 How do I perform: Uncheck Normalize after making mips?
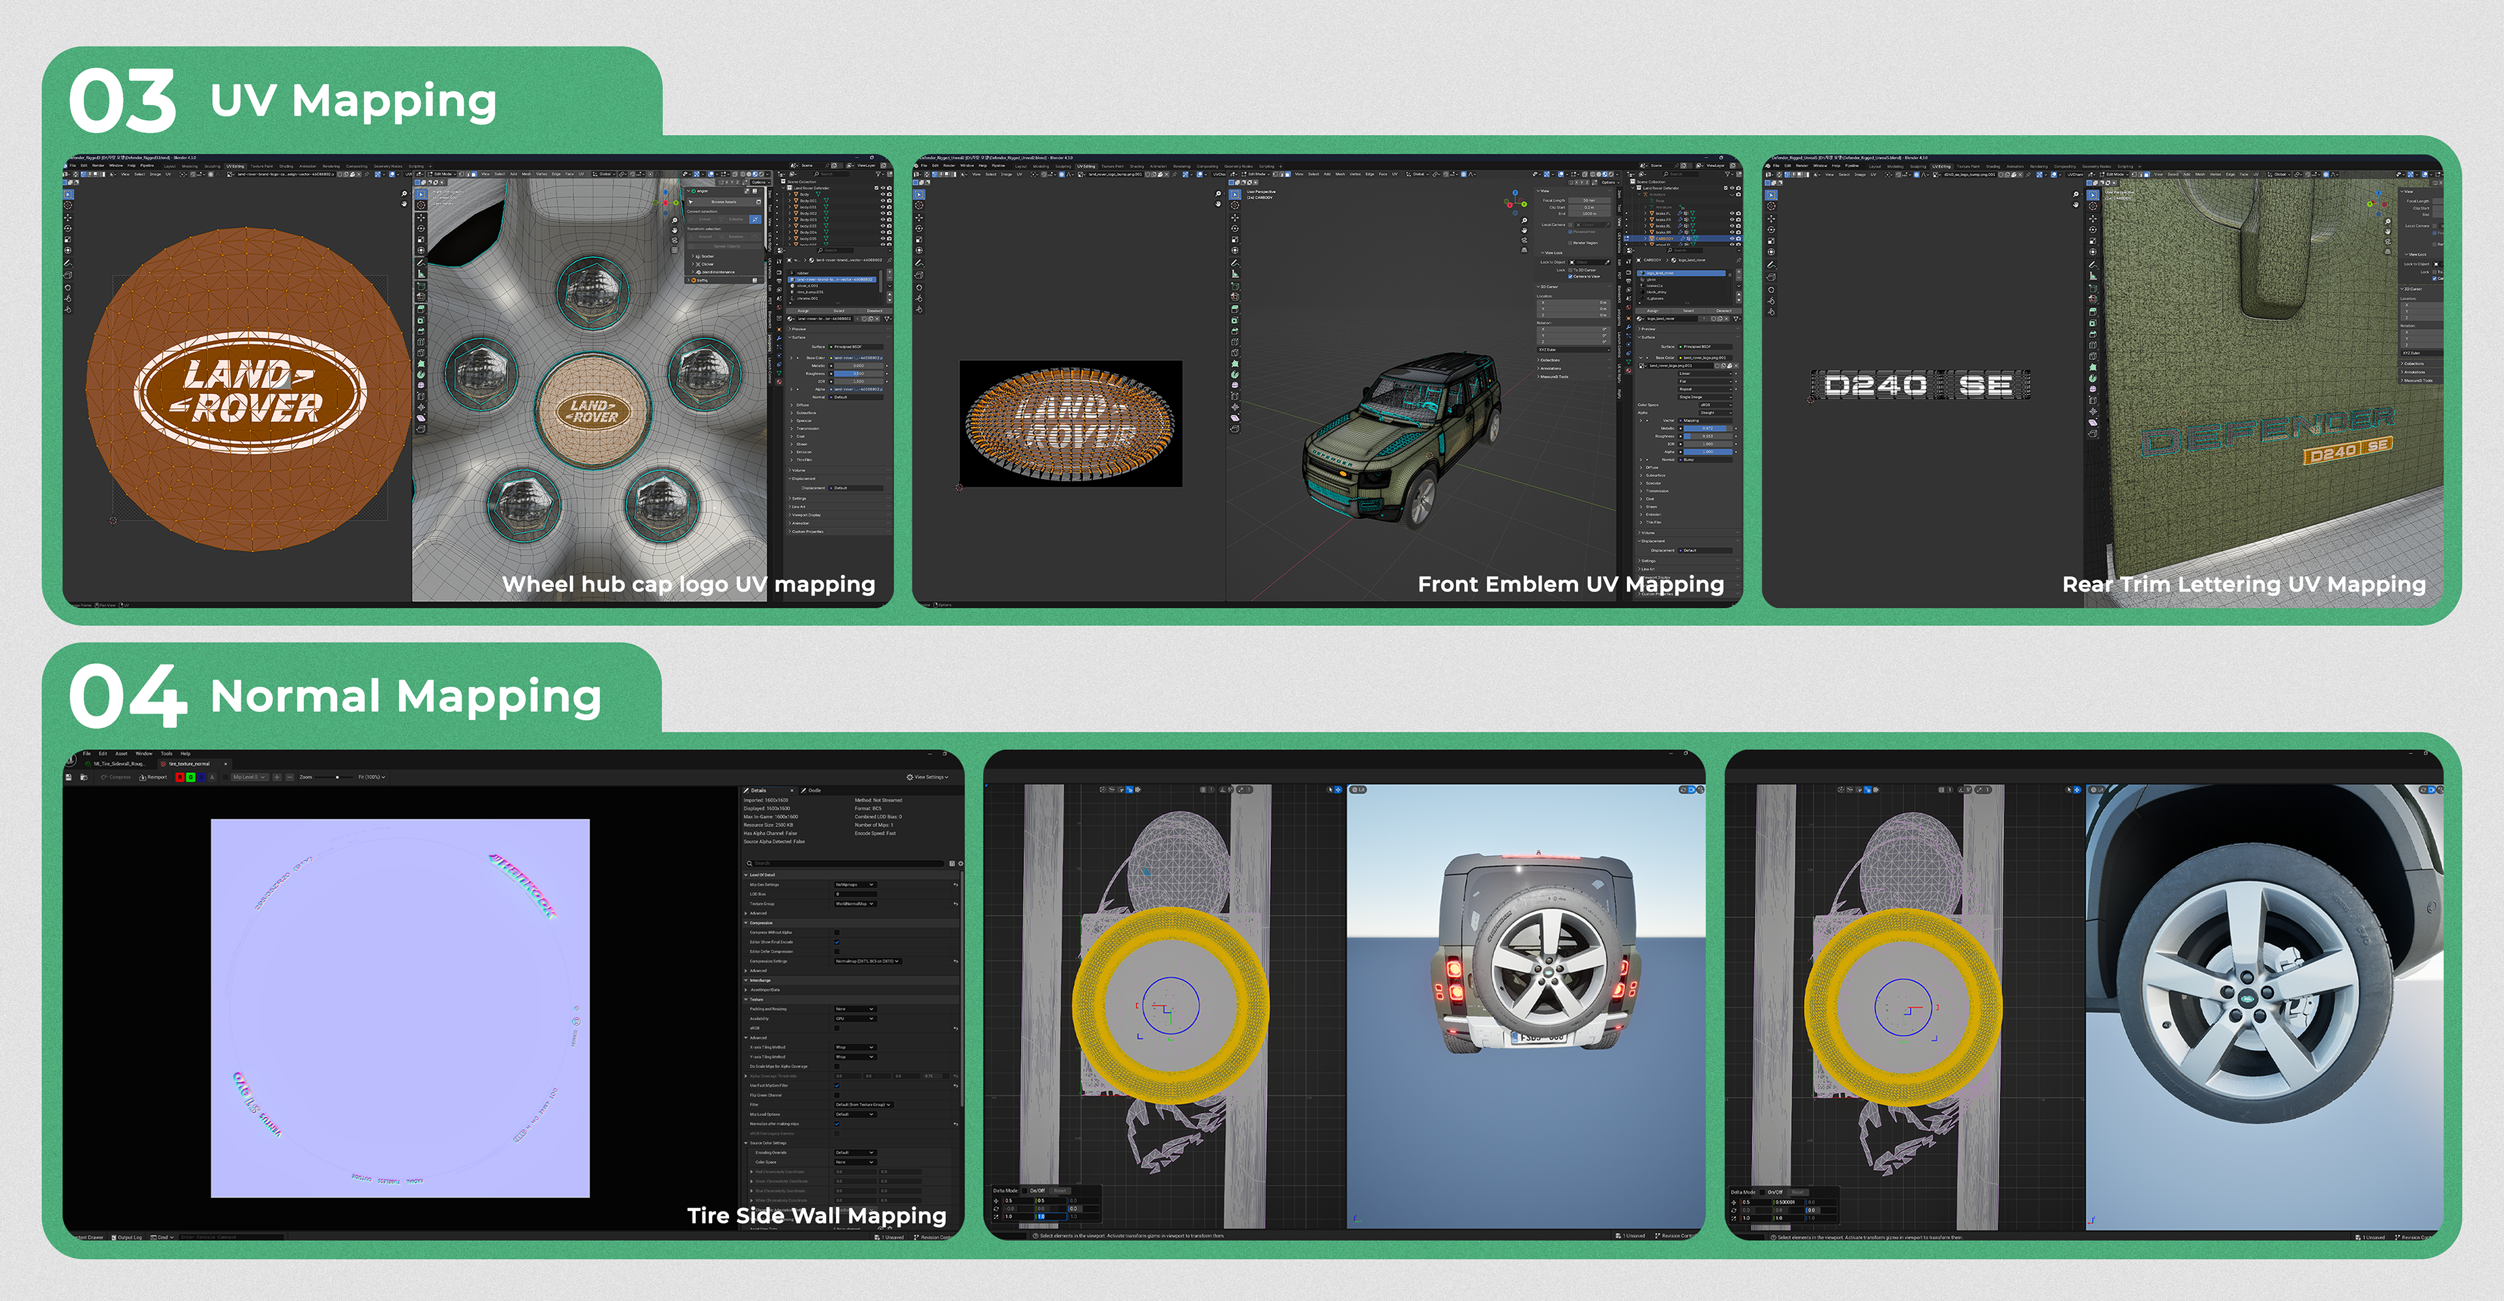coord(837,1124)
